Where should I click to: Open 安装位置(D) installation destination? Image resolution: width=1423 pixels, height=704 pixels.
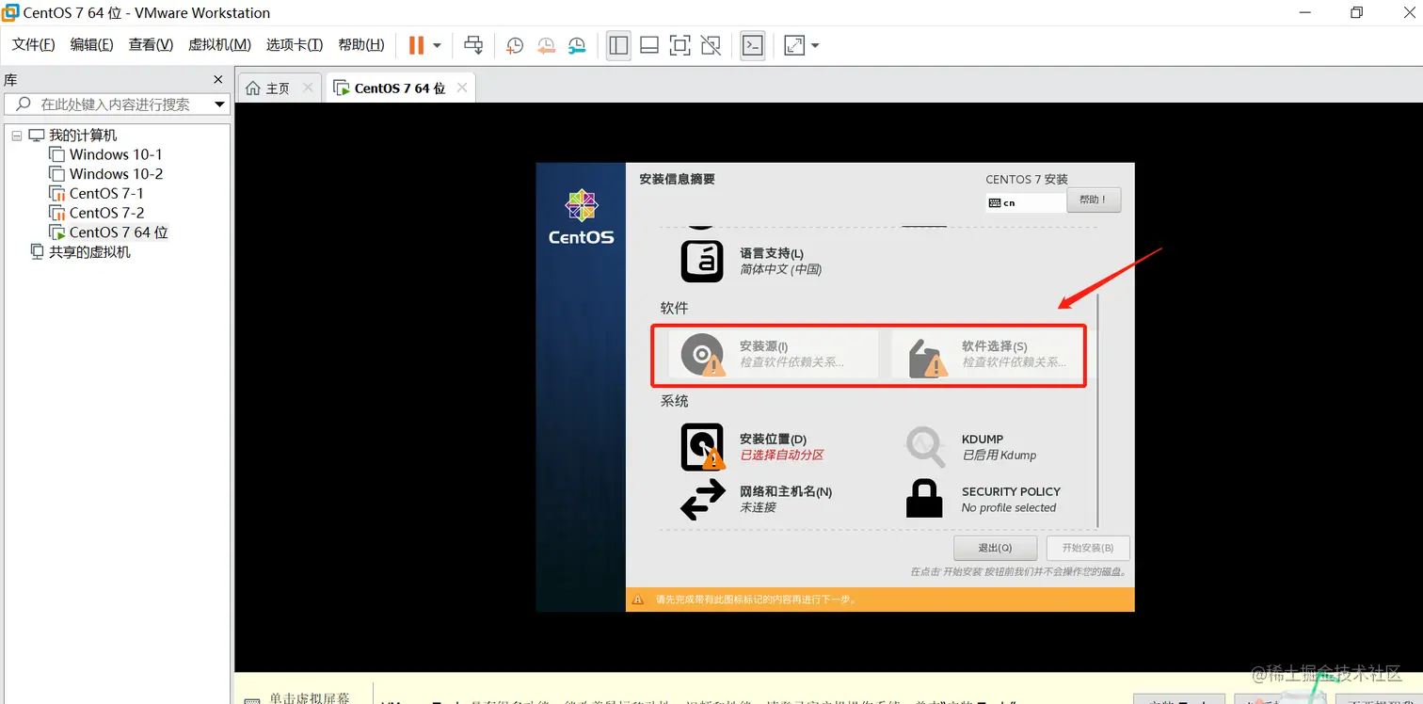point(753,447)
